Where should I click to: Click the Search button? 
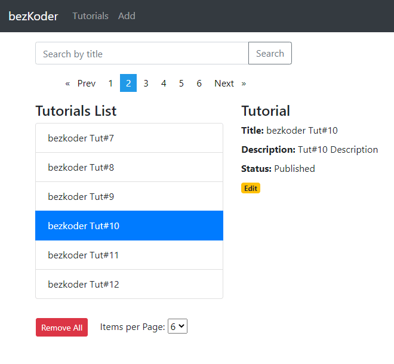point(270,53)
